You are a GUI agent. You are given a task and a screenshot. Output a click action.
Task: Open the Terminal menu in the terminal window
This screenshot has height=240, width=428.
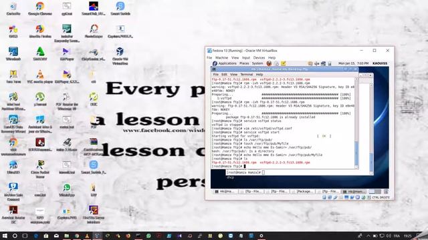point(247,74)
